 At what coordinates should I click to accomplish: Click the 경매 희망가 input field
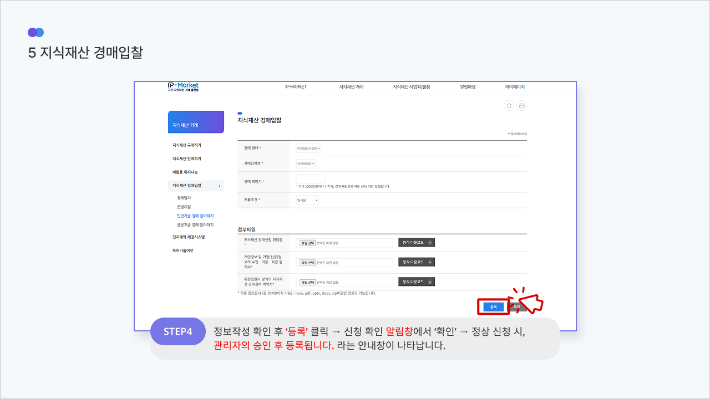[311, 179]
